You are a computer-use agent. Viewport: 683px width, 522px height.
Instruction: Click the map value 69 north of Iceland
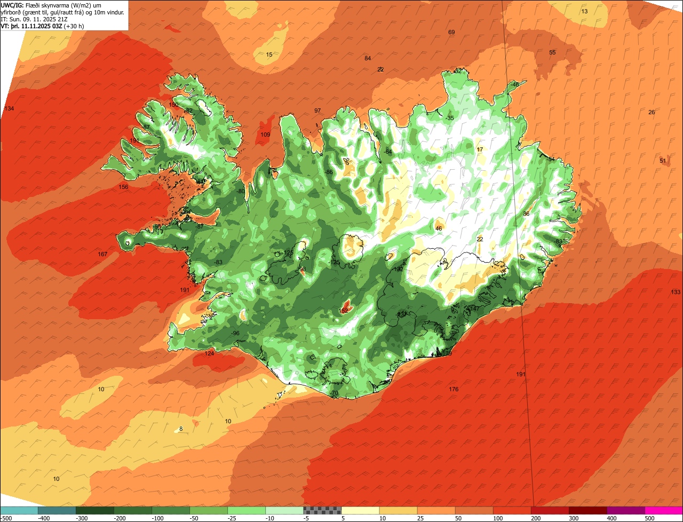tap(451, 33)
